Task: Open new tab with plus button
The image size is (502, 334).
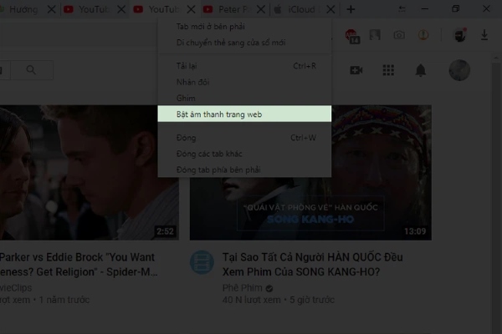Action: tap(351, 9)
